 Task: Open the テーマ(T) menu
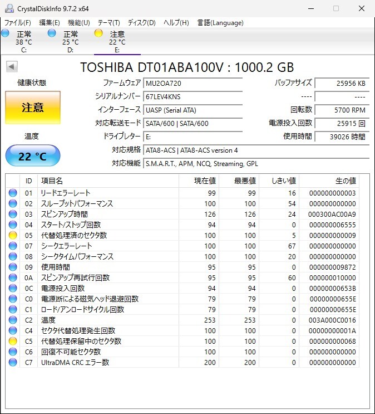click(x=109, y=23)
